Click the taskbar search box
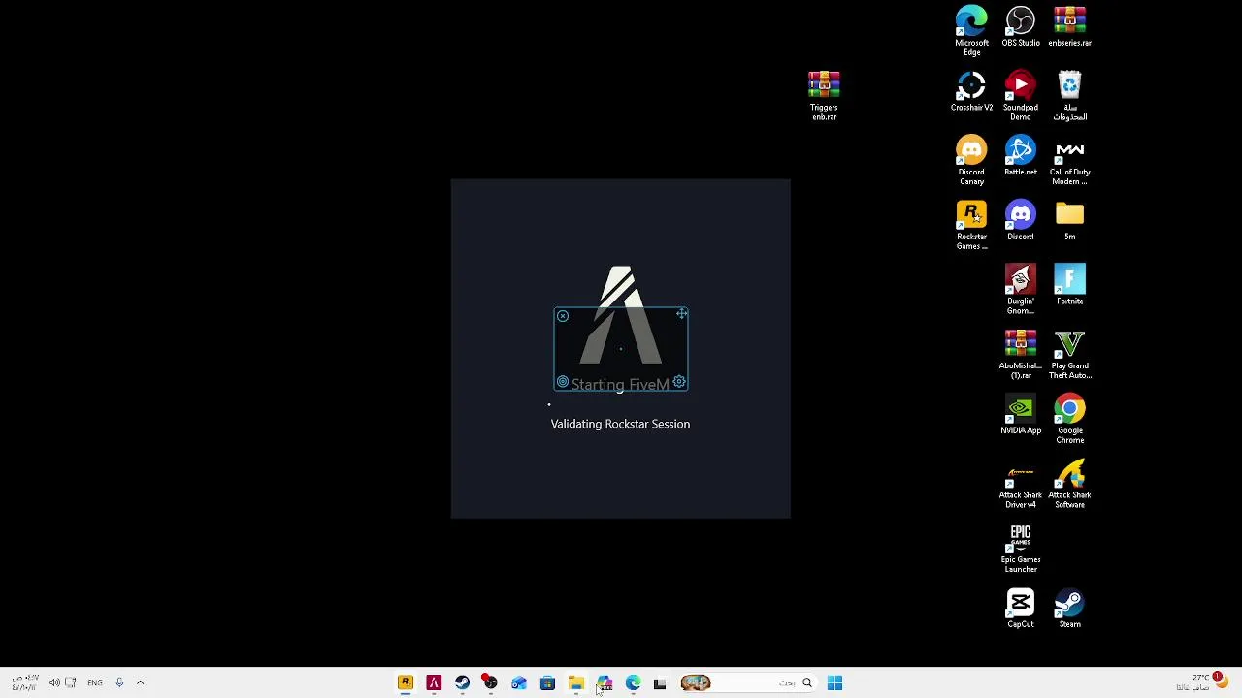This screenshot has height=698, width=1242. click(747, 683)
